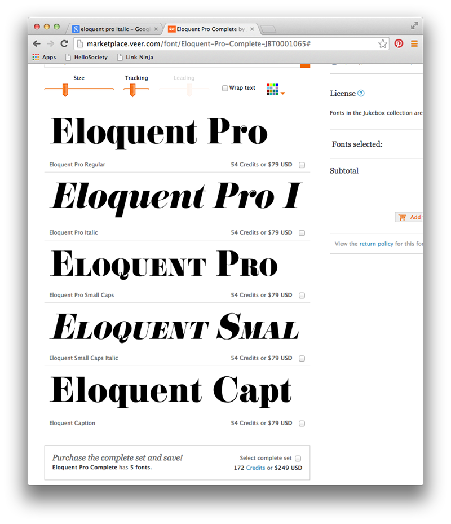Reload the page with the refresh icon
The width and height of the screenshot is (451, 524).
(x=64, y=43)
